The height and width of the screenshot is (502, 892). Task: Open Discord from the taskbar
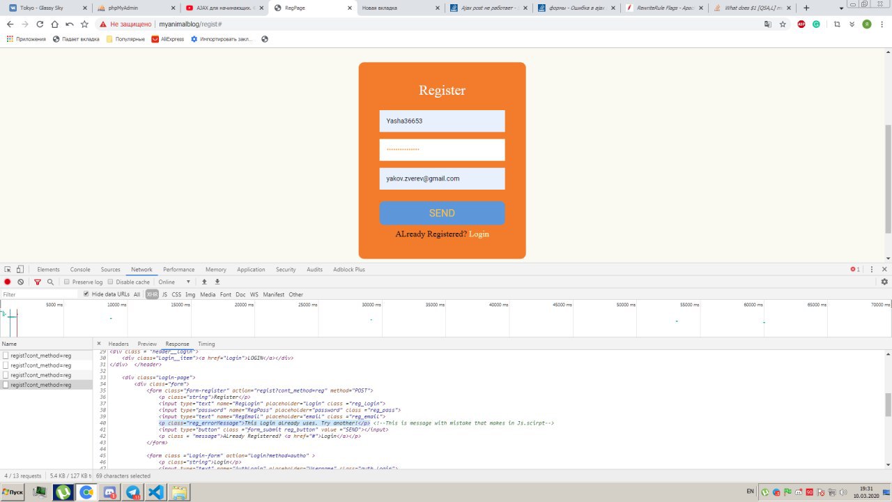click(109, 492)
